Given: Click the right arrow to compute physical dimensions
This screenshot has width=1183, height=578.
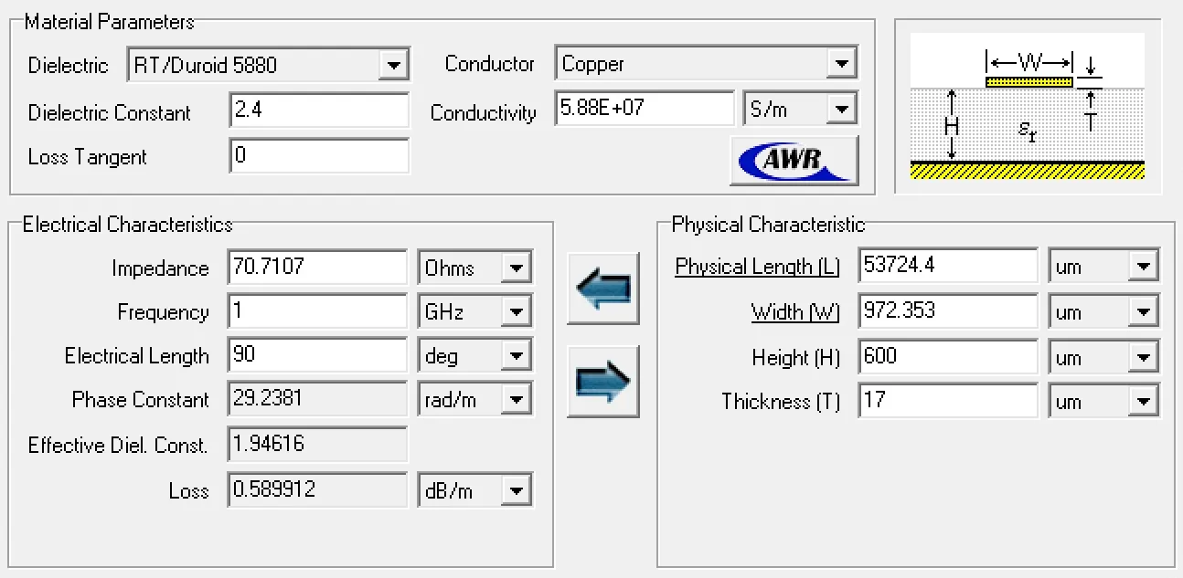Looking at the screenshot, I should (602, 381).
